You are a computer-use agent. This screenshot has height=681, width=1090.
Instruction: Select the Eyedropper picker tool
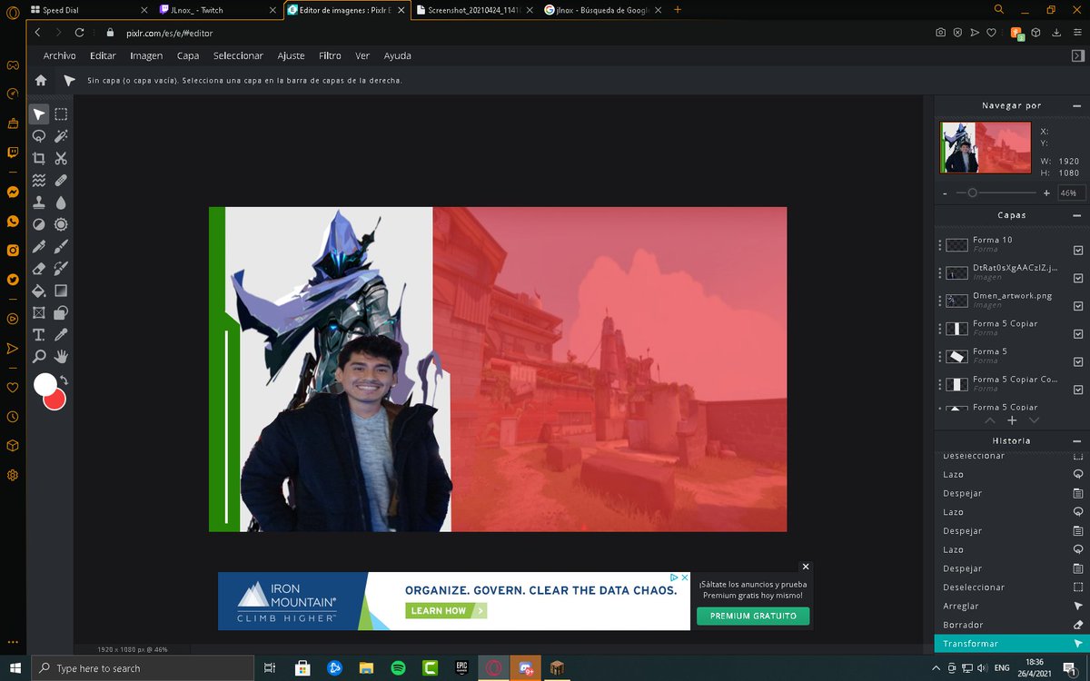coord(61,334)
